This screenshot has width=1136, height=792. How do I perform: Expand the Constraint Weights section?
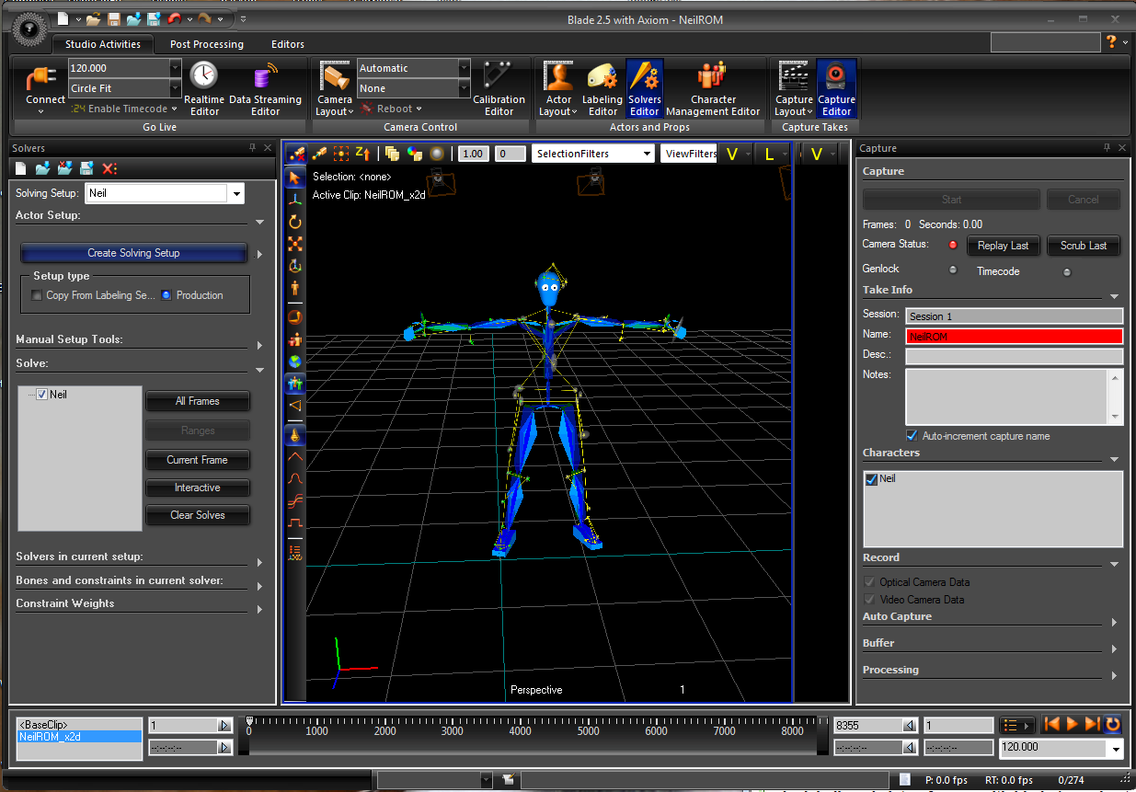(x=259, y=609)
